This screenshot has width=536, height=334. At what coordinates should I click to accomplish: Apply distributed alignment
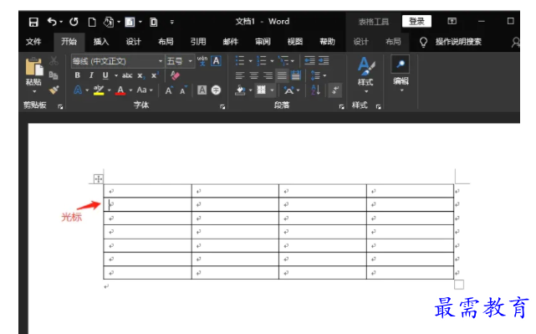296,75
